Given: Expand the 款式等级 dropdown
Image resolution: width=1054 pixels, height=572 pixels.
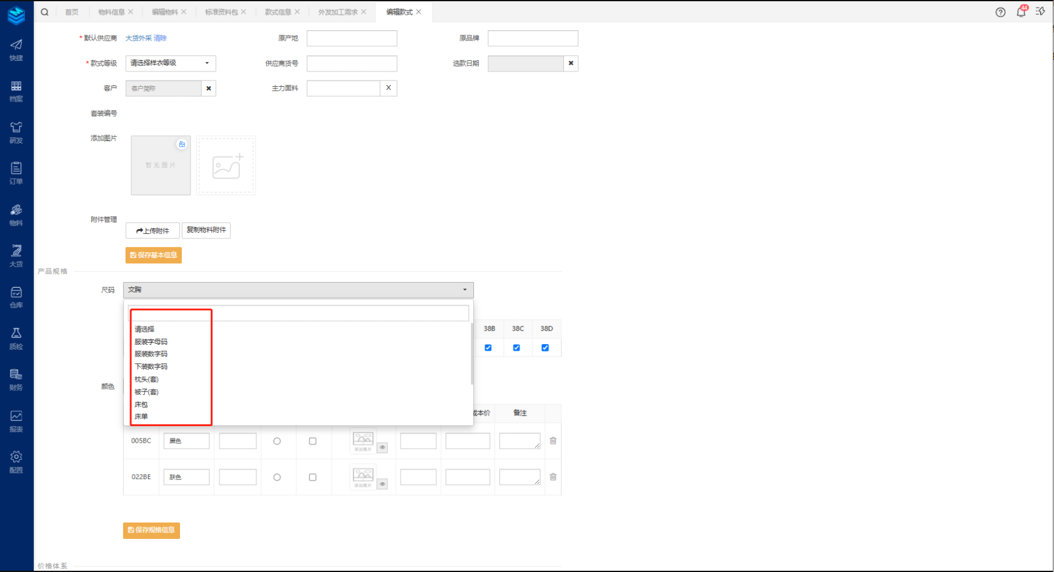Looking at the screenshot, I should (x=171, y=63).
